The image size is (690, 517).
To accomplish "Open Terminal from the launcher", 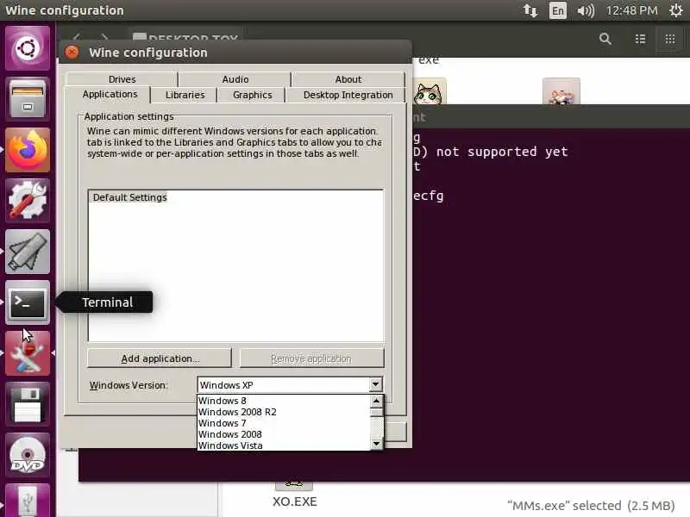I will pos(28,302).
